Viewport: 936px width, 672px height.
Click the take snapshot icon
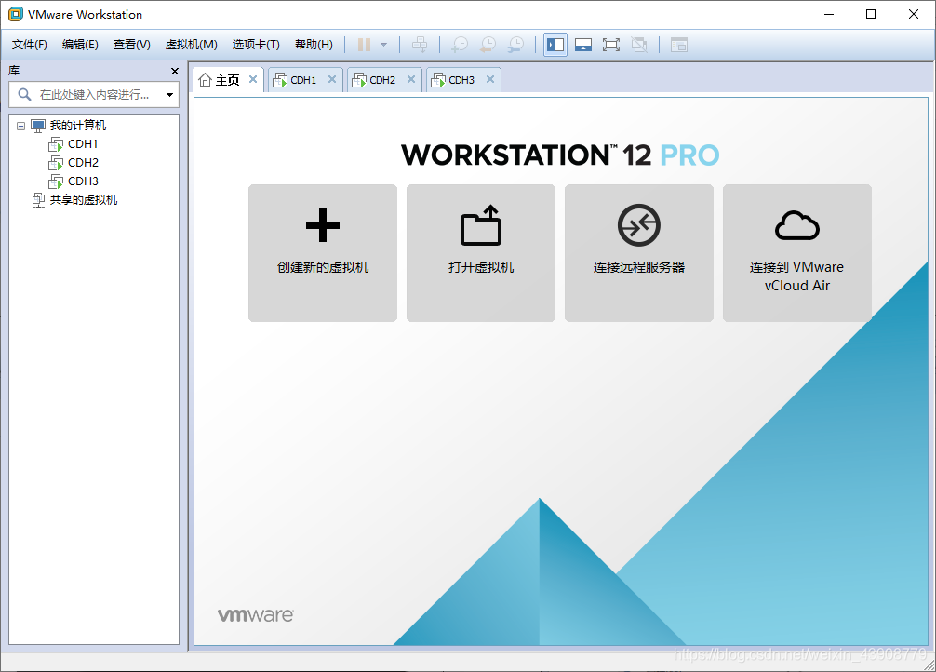click(460, 45)
